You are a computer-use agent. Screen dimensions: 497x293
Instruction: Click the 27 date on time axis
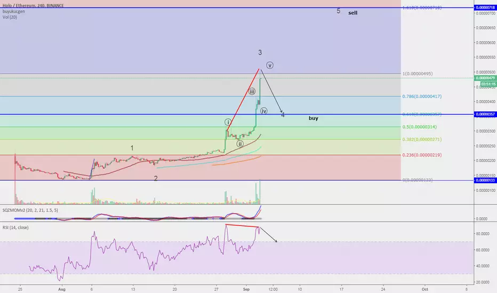(x=217, y=289)
